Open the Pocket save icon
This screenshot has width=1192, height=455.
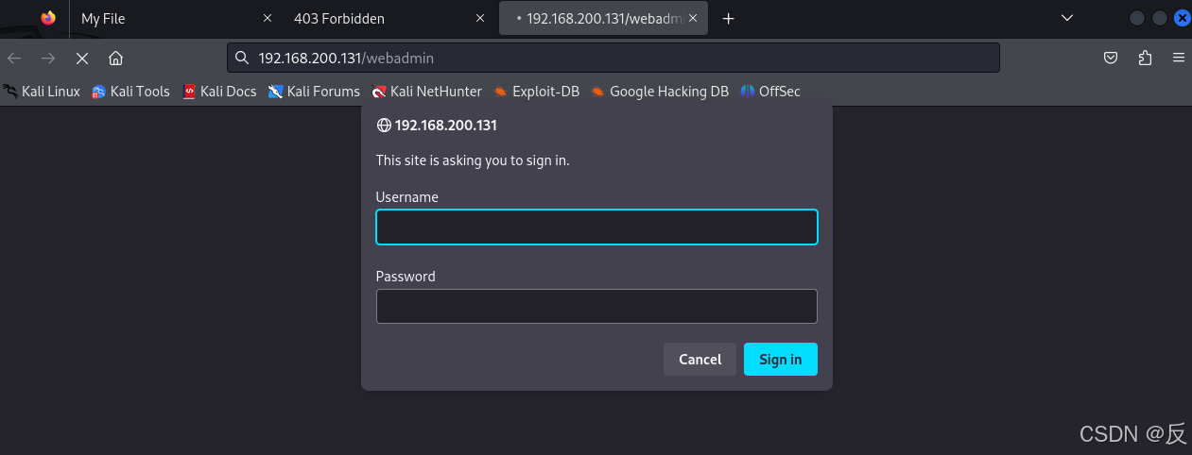click(x=1112, y=59)
